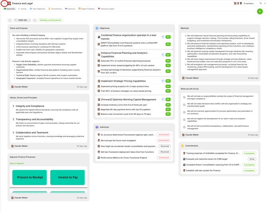Open the Team Objectives tab

coord(37,9)
